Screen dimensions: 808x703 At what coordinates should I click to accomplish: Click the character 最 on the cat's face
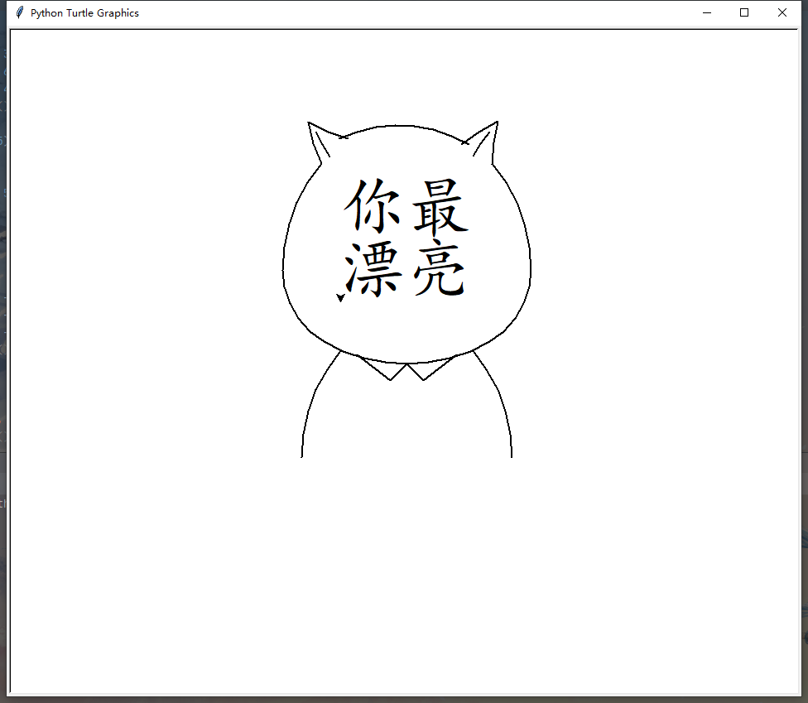[x=440, y=207]
